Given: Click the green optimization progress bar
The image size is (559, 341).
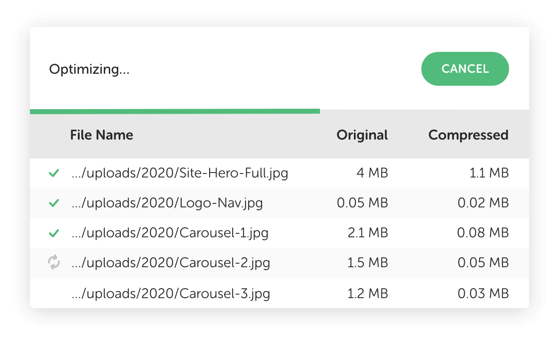Looking at the screenshot, I should 175,111.
